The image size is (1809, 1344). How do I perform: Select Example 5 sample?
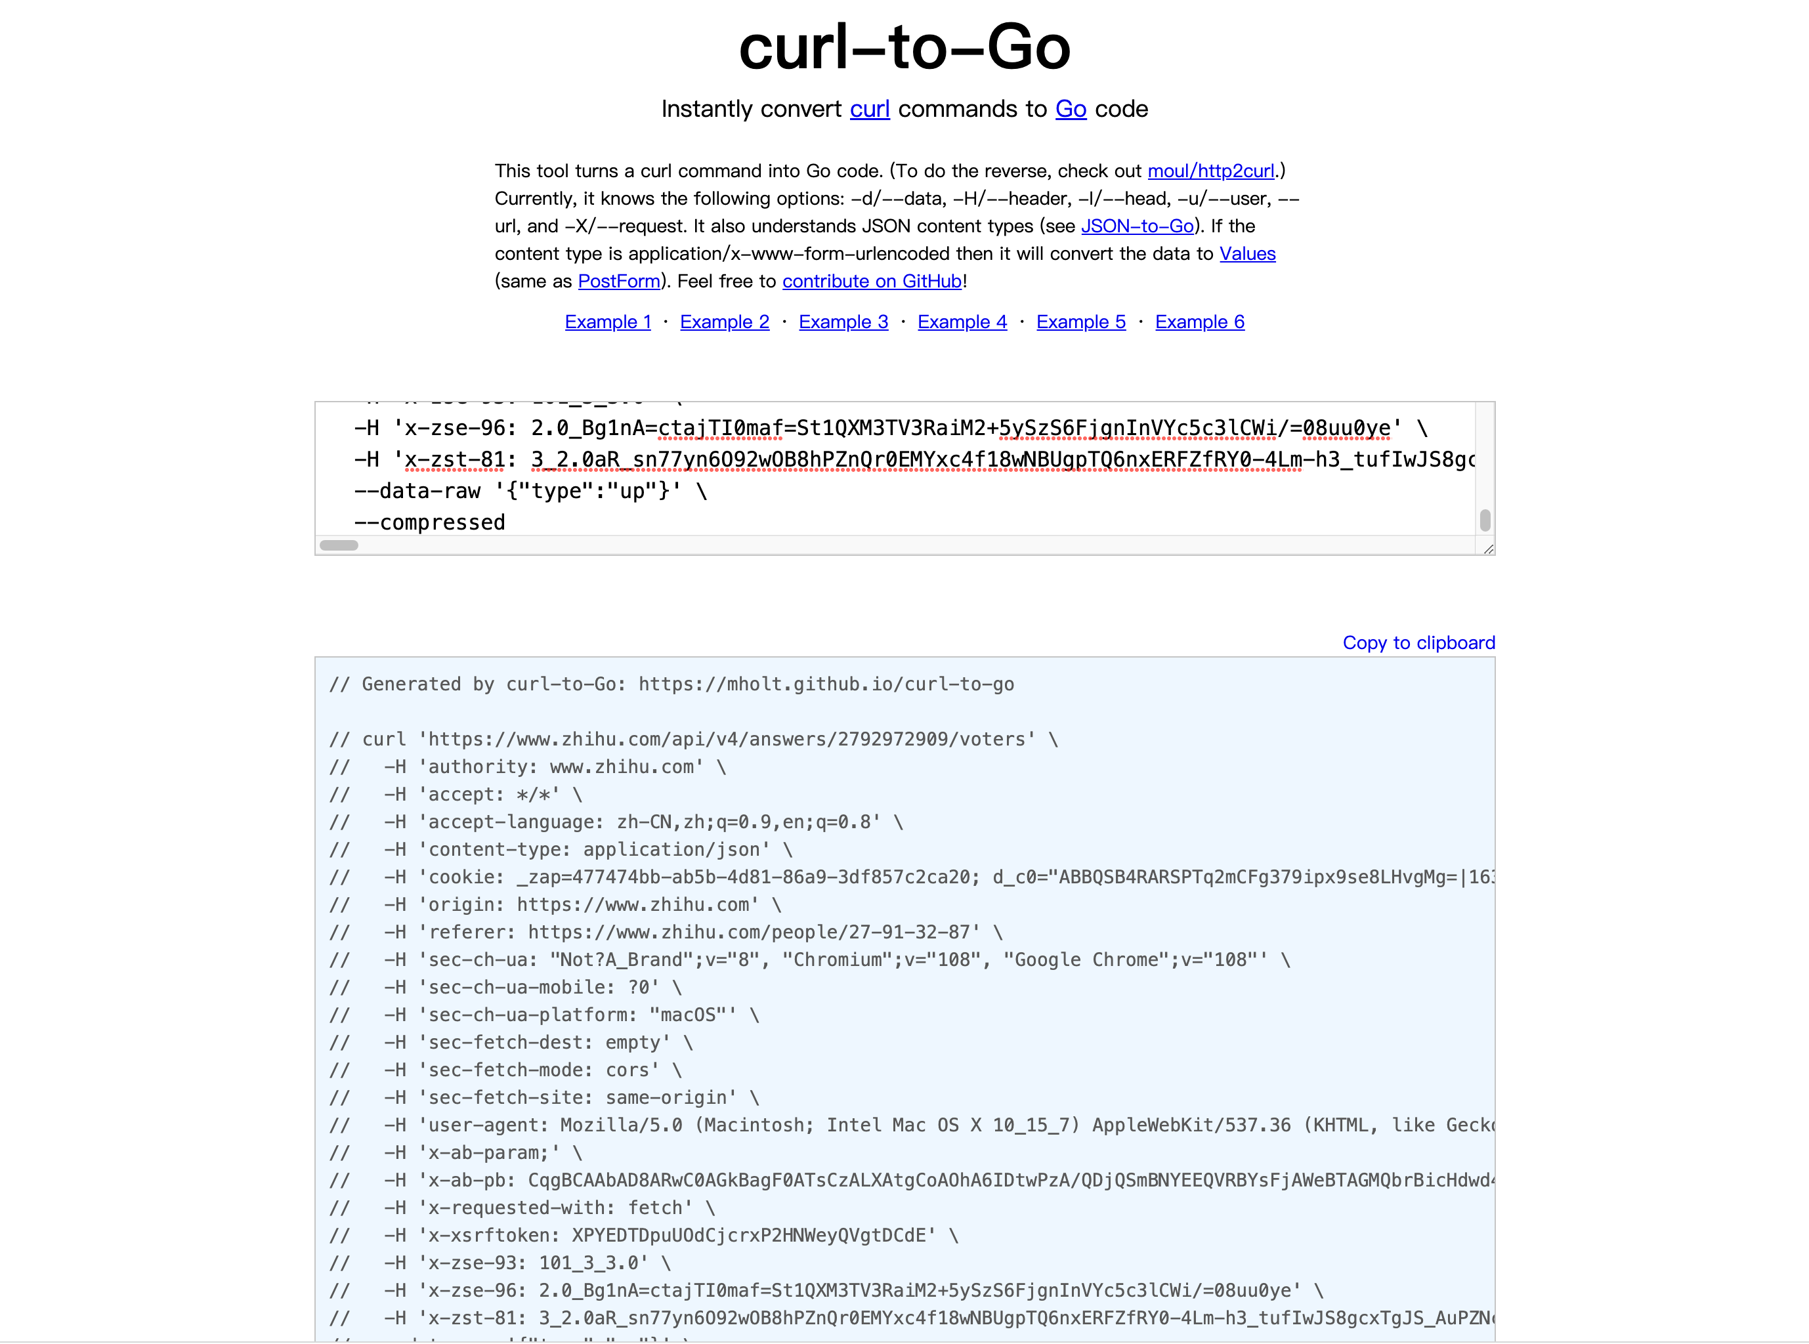1082,322
